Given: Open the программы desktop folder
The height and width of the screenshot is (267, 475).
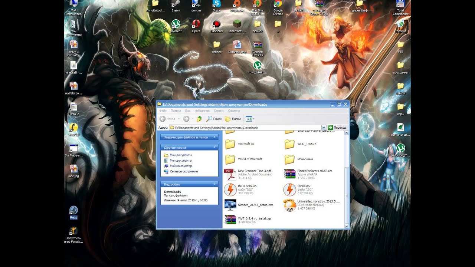Looking at the screenshot, I should (400, 68).
